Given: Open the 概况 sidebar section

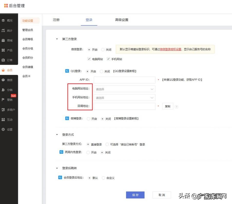Looking at the screenshot, I should pyautogui.click(x=8, y=21).
